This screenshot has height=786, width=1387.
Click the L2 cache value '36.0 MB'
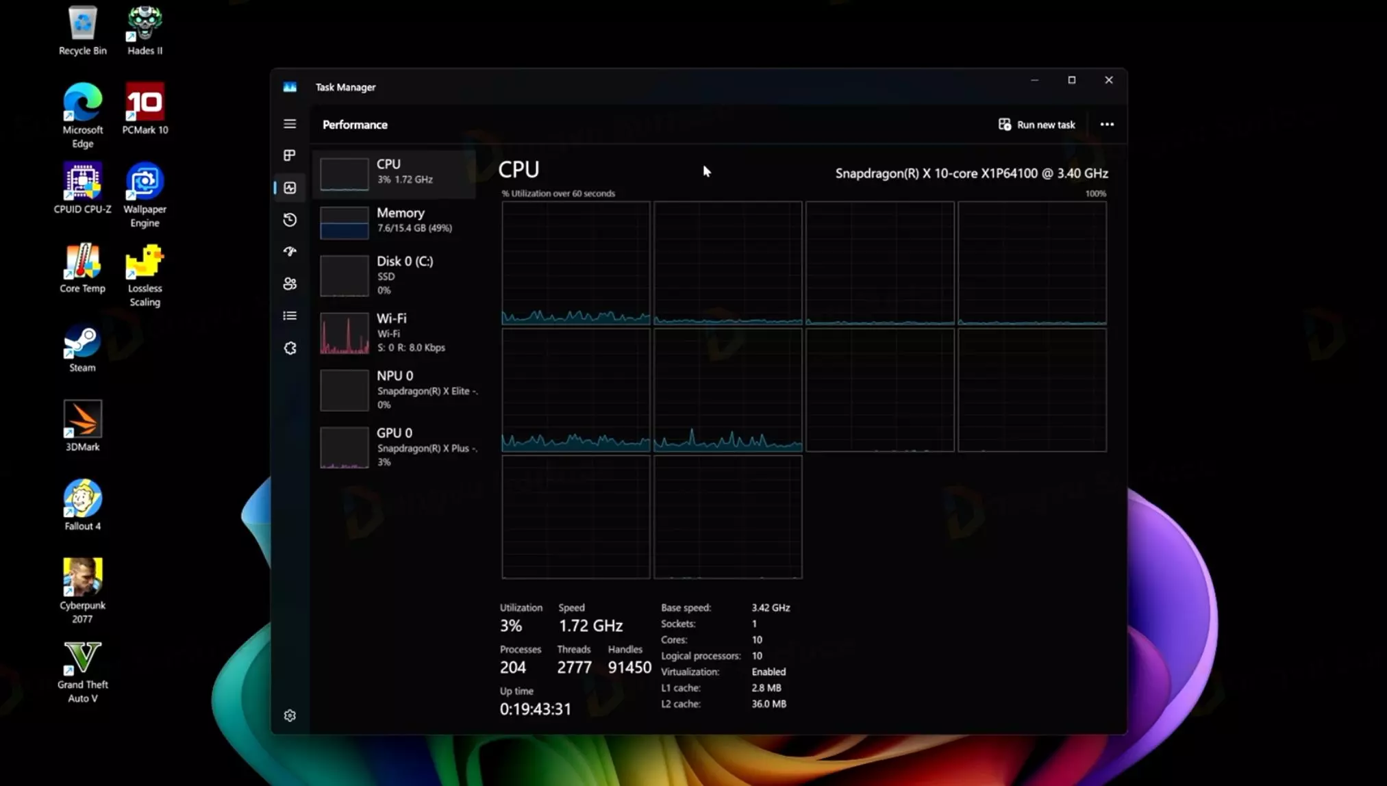pyautogui.click(x=769, y=704)
